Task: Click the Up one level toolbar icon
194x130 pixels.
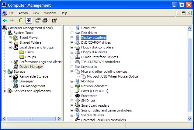Action: tap(22, 20)
